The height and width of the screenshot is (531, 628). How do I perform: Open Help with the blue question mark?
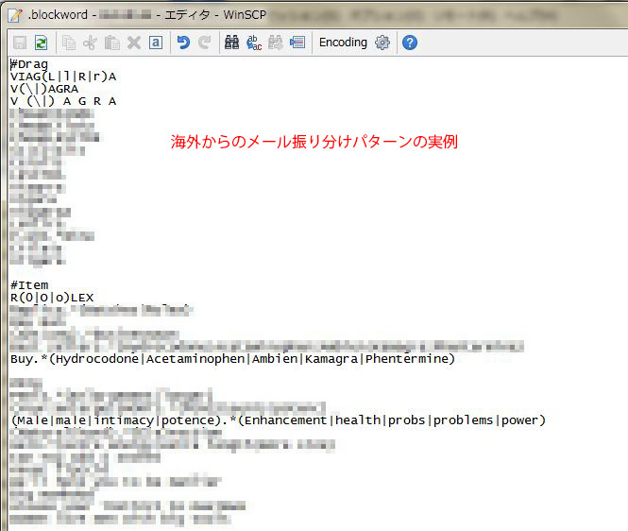(409, 43)
